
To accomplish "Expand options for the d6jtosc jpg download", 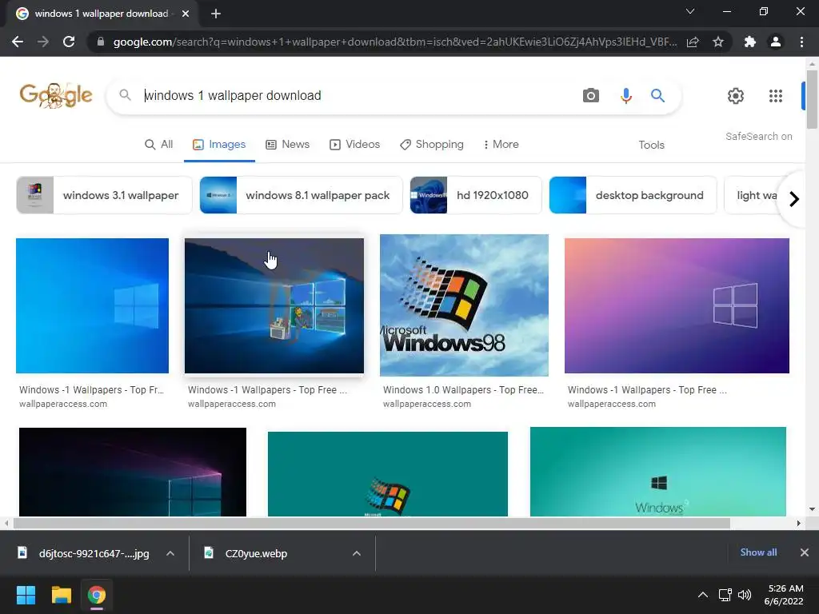I will pyautogui.click(x=170, y=553).
